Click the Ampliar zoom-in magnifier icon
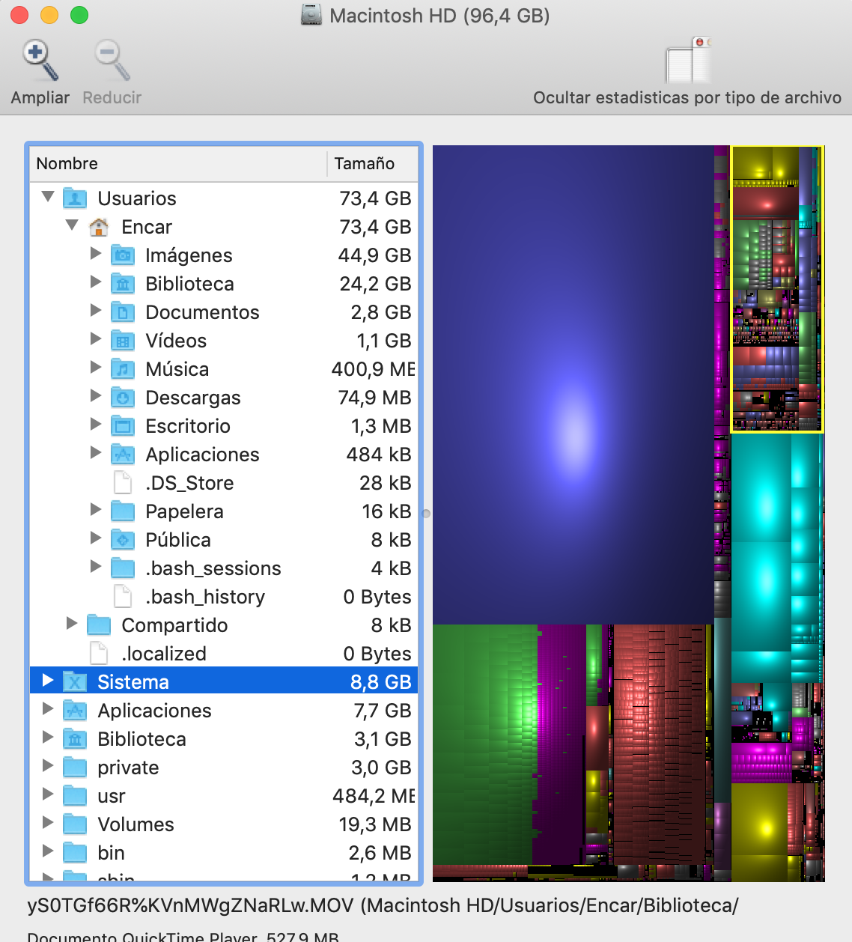Image resolution: width=852 pixels, height=942 pixels. tap(40, 61)
